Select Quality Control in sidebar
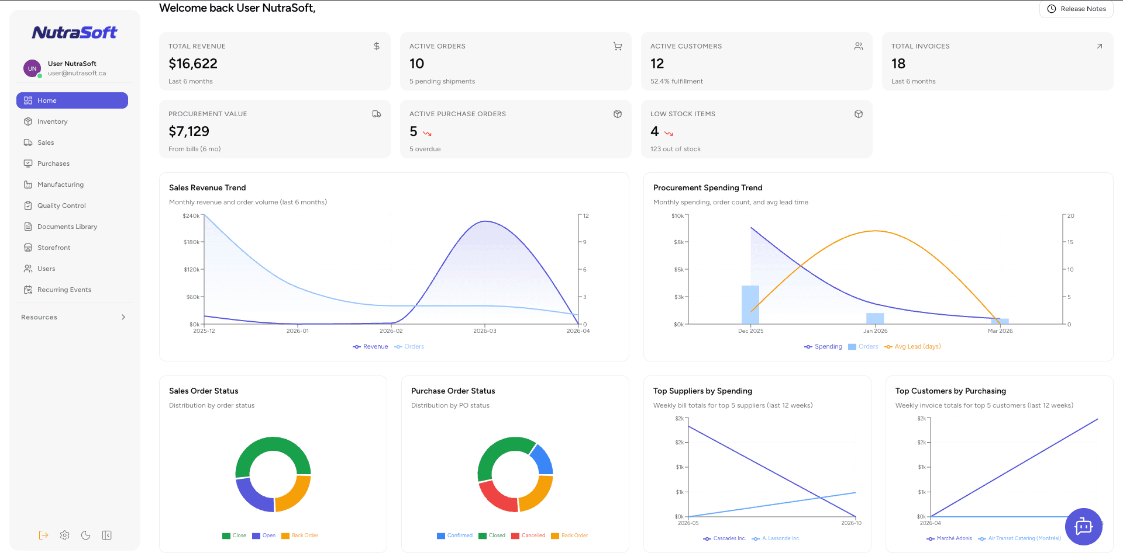The width and height of the screenshot is (1123, 560). 72,206
